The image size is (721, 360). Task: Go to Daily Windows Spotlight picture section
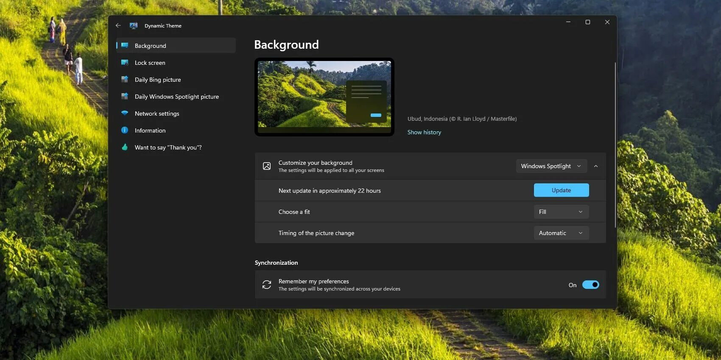coord(176,96)
